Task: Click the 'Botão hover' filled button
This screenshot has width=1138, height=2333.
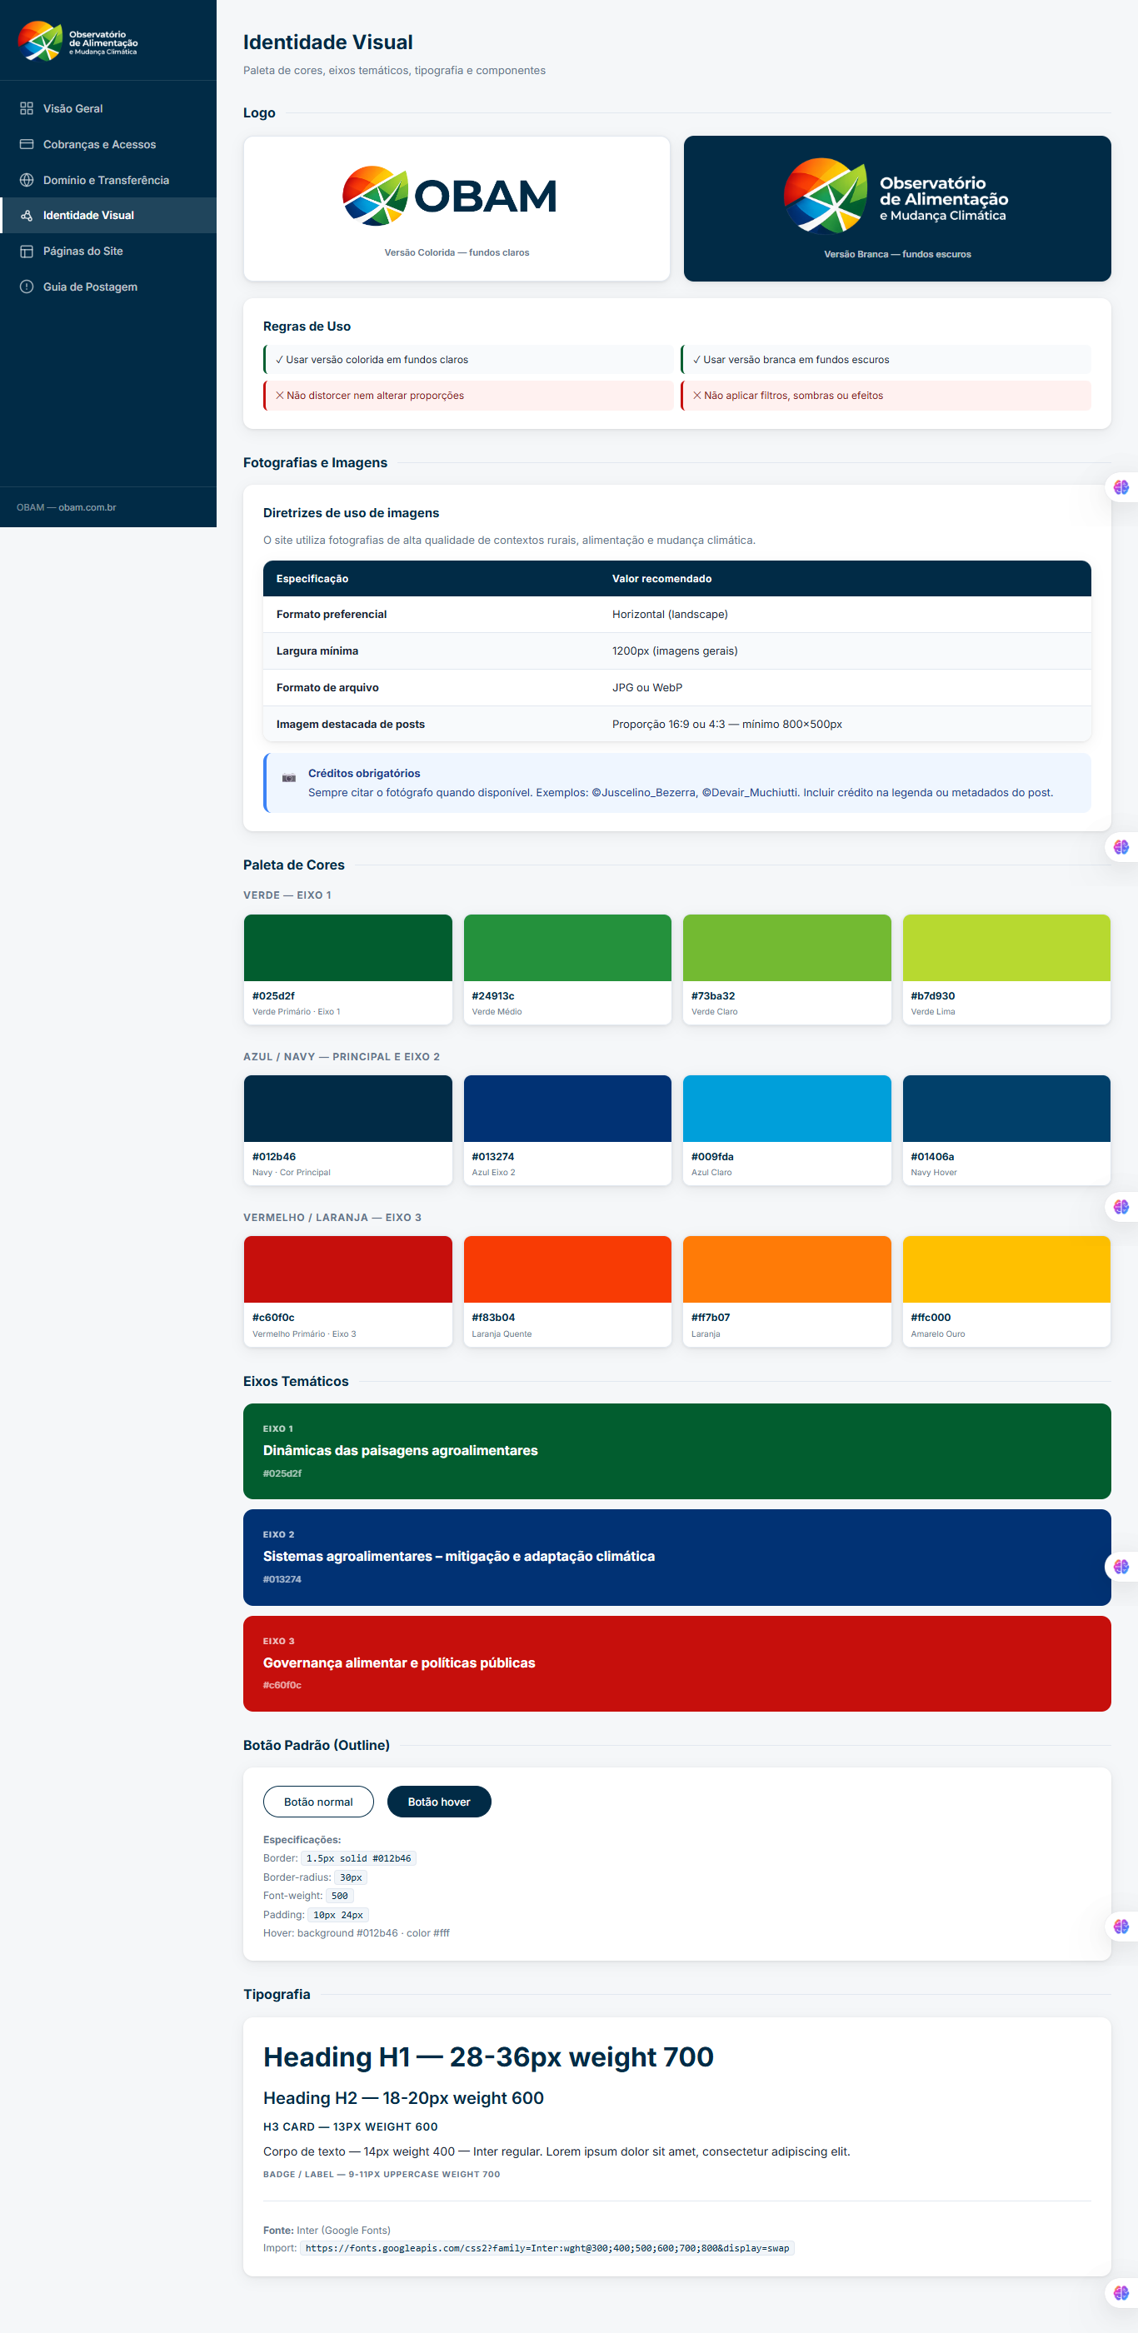Action: pyautogui.click(x=438, y=1802)
